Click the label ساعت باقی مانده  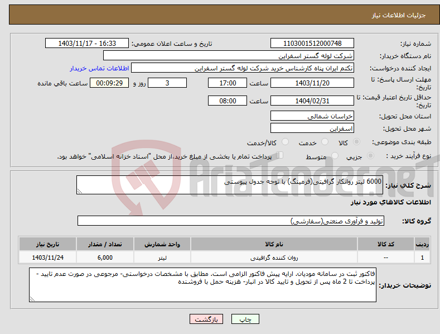pos(62,84)
